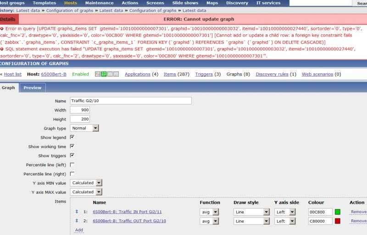The image size is (367, 235).
Task: Click the Enabled host status text
Action: 80,74
